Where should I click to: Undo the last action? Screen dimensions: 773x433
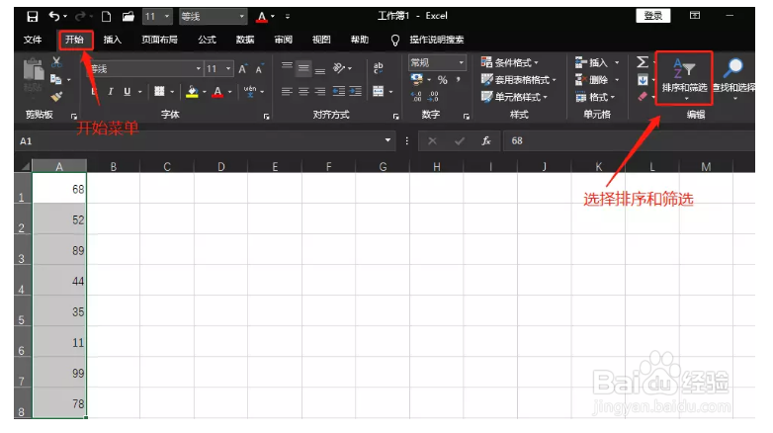tap(54, 16)
